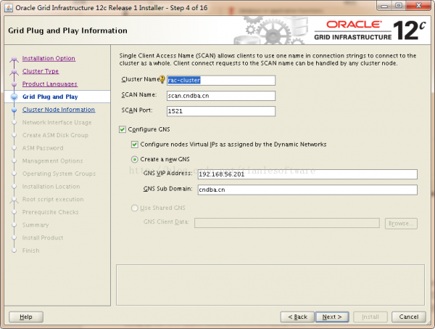Click the Cluster Name help tip icon
Image resolution: width=435 pixels, height=329 pixels.
point(162,79)
